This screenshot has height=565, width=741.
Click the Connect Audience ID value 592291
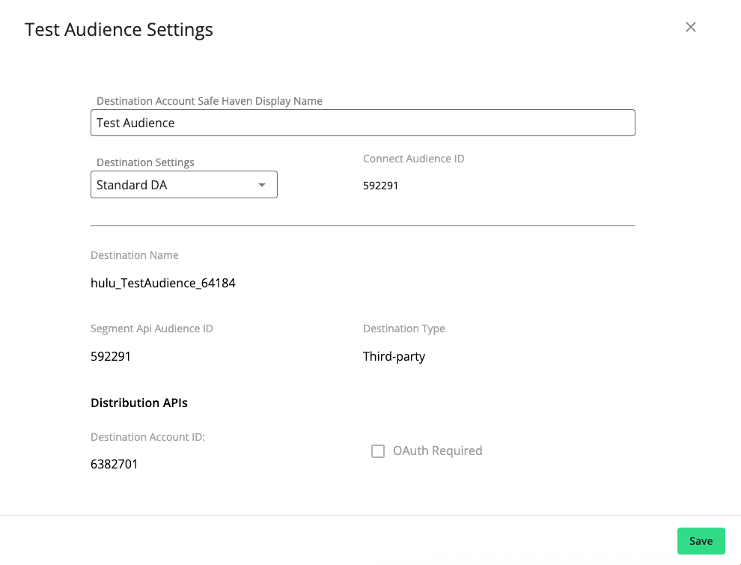(380, 185)
